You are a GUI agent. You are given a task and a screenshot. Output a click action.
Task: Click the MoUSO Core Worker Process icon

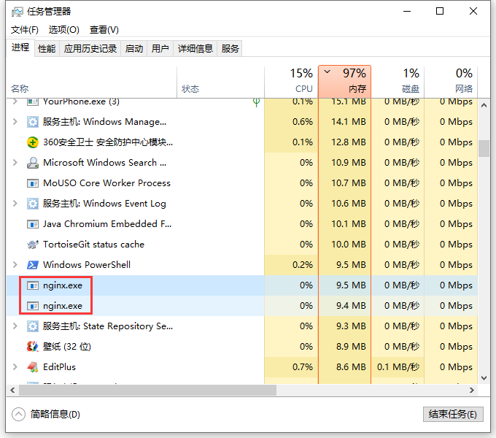point(33,183)
